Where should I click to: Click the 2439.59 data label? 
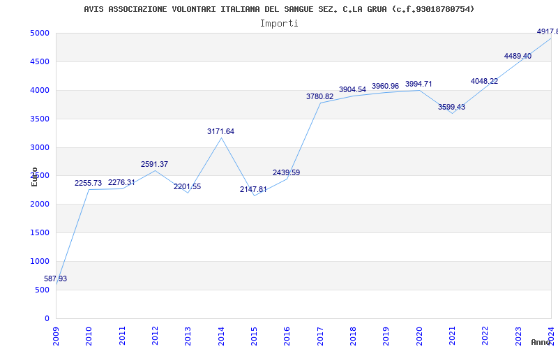tap(287, 172)
